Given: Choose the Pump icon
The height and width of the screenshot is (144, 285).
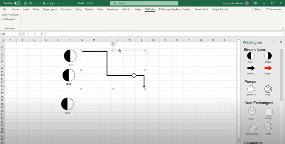Looking at the screenshot, I should tap(268, 89).
